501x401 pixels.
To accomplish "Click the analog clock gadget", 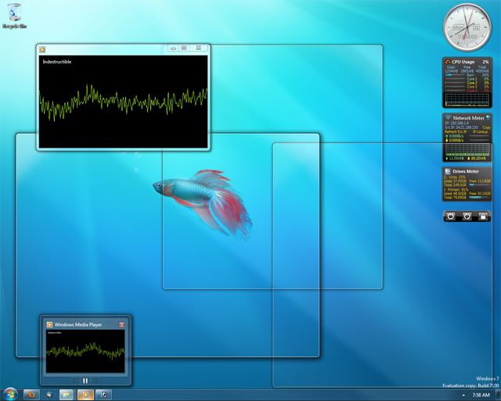I will coord(467,27).
